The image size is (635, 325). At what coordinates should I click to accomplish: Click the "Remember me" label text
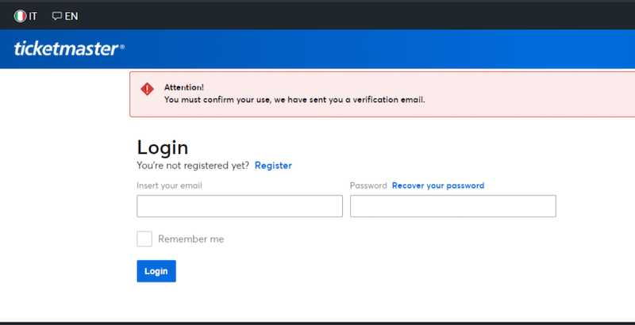click(x=190, y=239)
